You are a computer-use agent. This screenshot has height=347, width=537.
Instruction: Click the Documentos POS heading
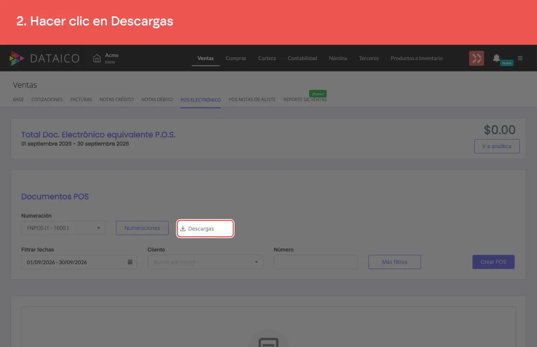pos(55,196)
